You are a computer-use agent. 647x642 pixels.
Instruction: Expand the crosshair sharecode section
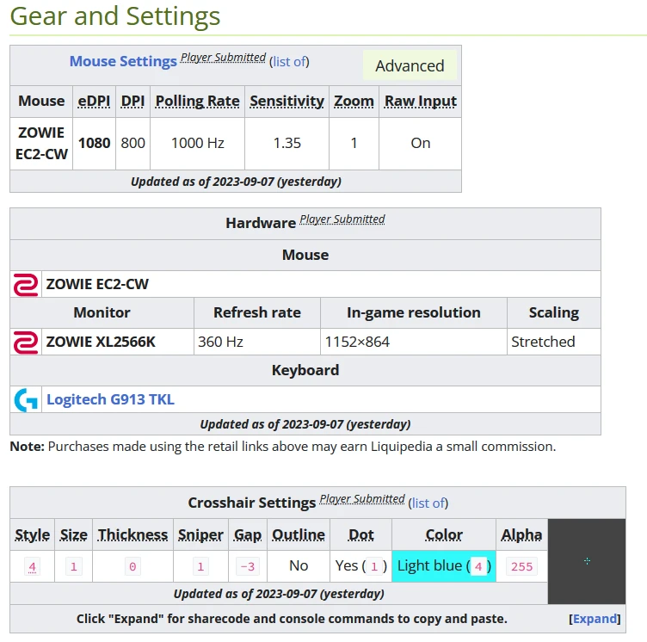[595, 619]
